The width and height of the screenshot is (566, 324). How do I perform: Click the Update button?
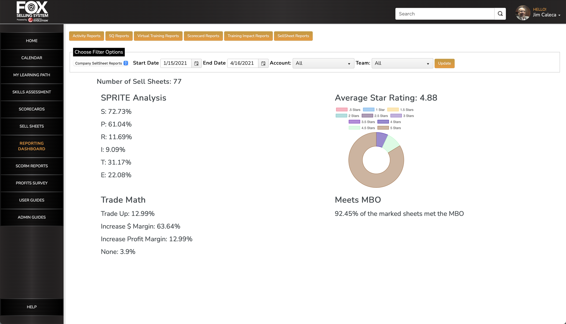click(444, 63)
